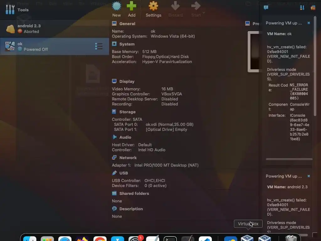Screen dimensions: 321x241
Task: Click the horizontal scrollbar under the ok notification
Action: [x=289, y=159]
